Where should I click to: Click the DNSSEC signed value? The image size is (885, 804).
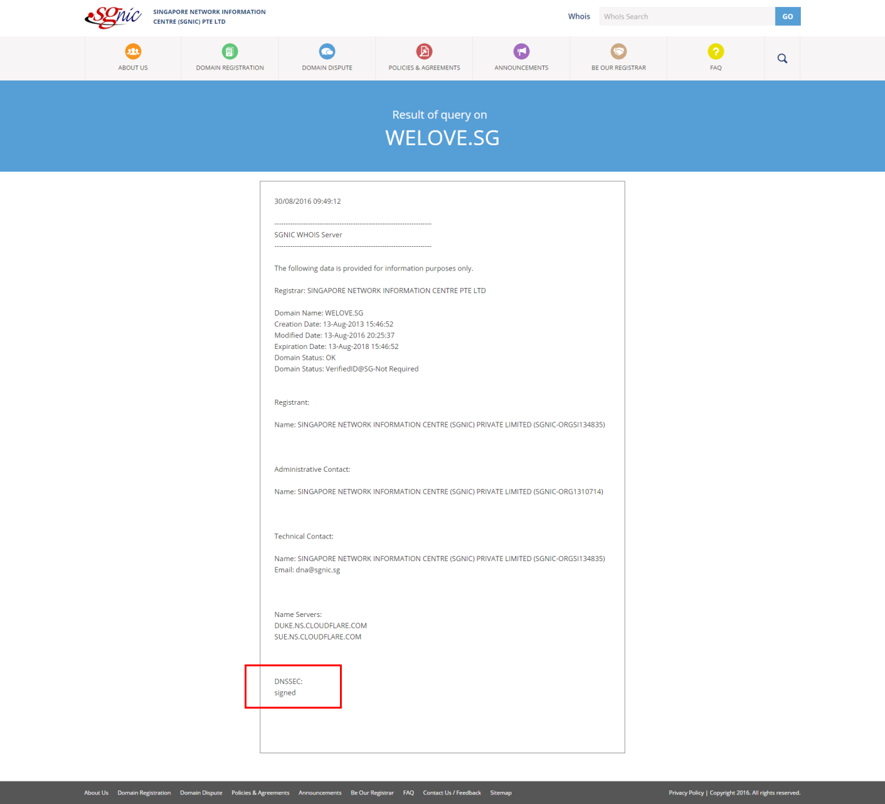(x=285, y=693)
